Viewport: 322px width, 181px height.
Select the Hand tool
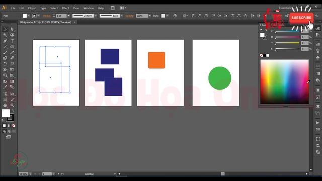click(5, 105)
